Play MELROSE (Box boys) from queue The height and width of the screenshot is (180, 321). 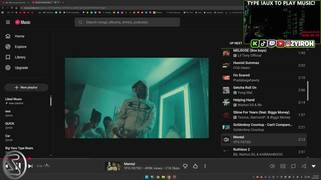pos(264,53)
